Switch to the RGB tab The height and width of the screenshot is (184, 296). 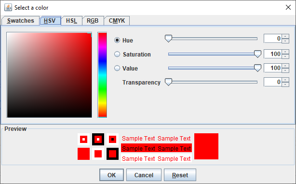(93, 21)
